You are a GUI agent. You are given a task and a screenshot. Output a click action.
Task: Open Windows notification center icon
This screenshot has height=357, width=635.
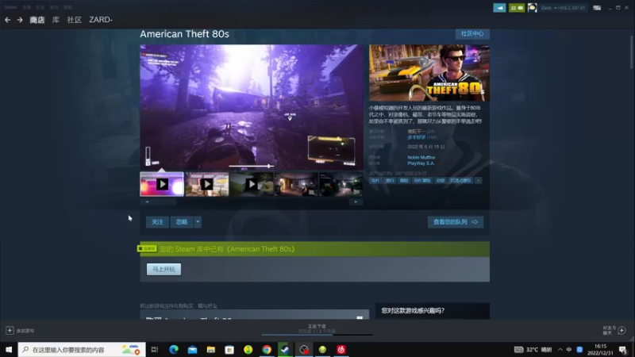[x=623, y=349]
